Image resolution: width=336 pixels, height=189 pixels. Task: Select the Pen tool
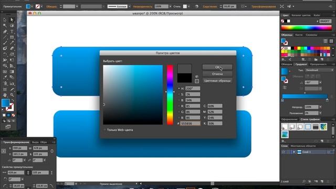[x=5, y=31]
